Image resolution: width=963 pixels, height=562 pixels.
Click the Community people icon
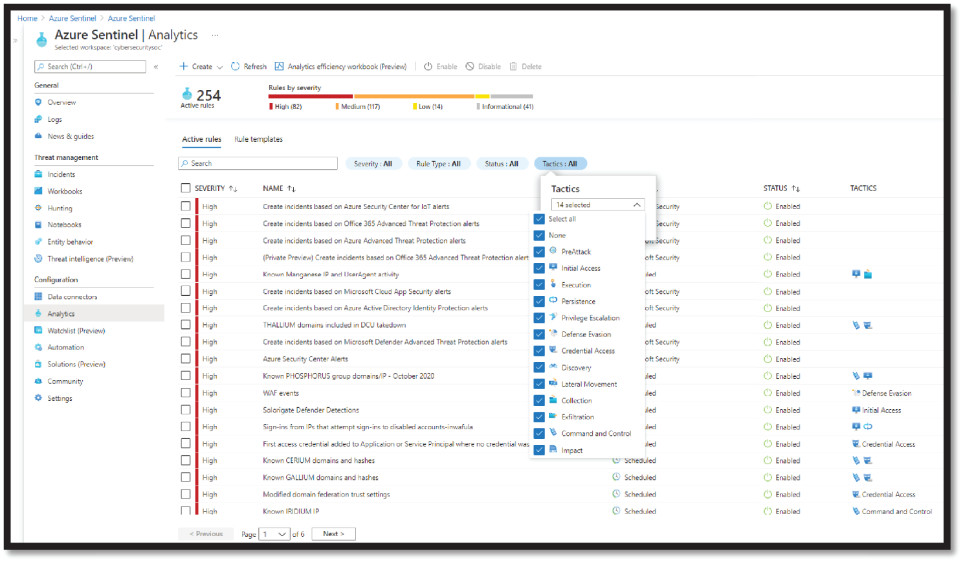coord(38,381)
